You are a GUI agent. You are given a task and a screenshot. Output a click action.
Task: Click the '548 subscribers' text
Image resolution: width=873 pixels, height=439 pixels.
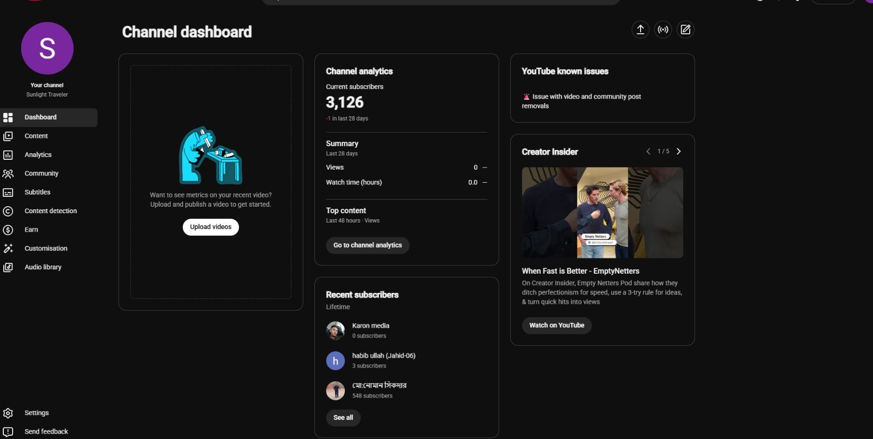coord(373,396)
